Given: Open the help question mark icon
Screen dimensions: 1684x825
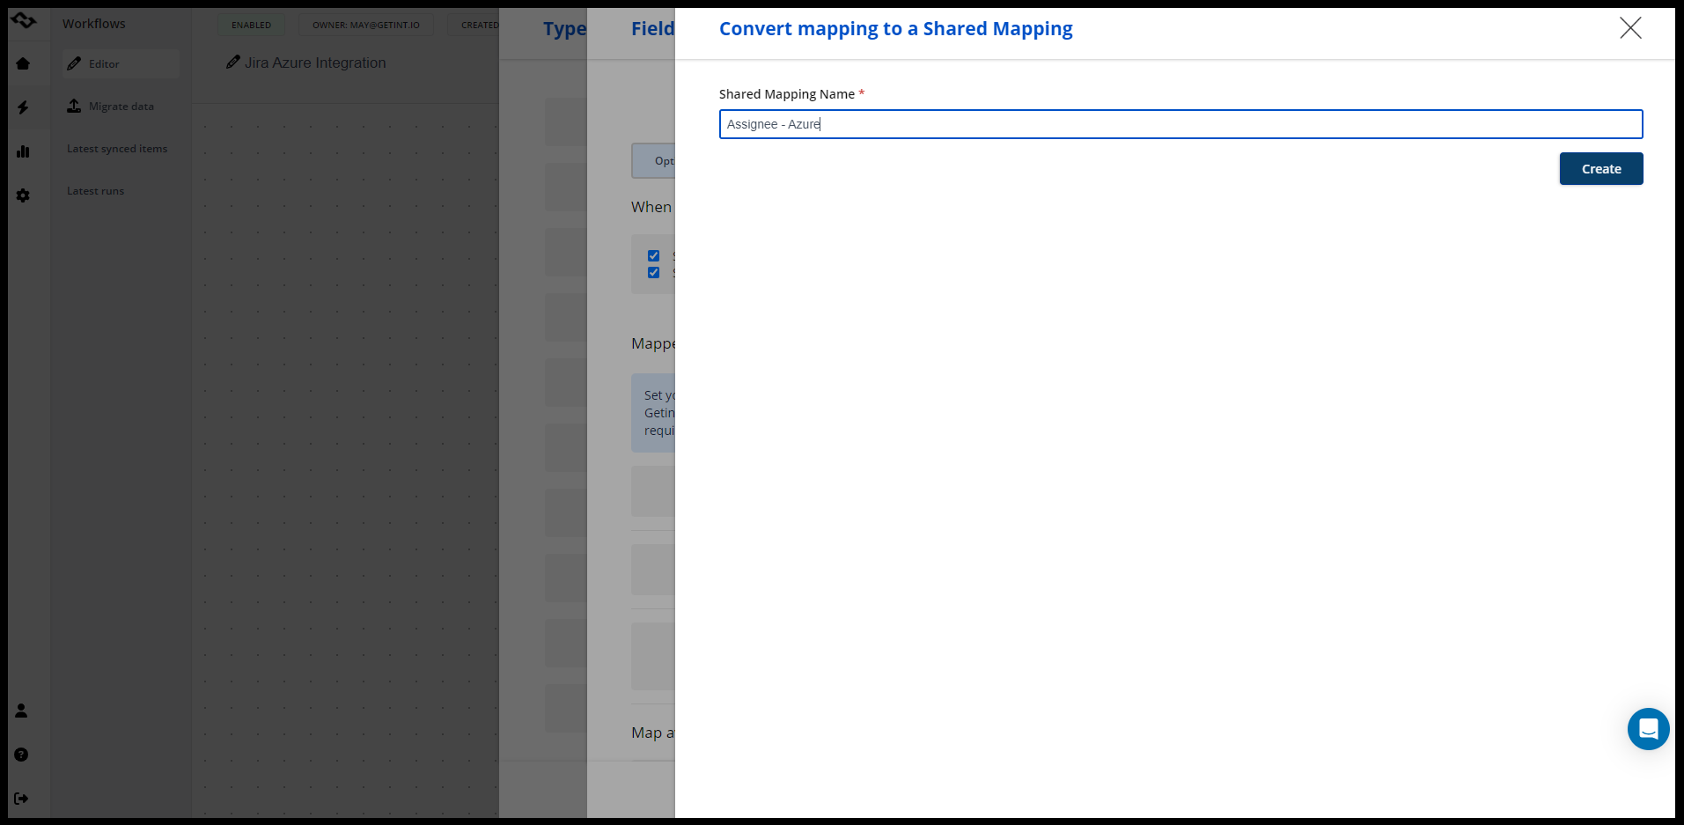Looking at the screenshot, I should (x=22, y=755).
